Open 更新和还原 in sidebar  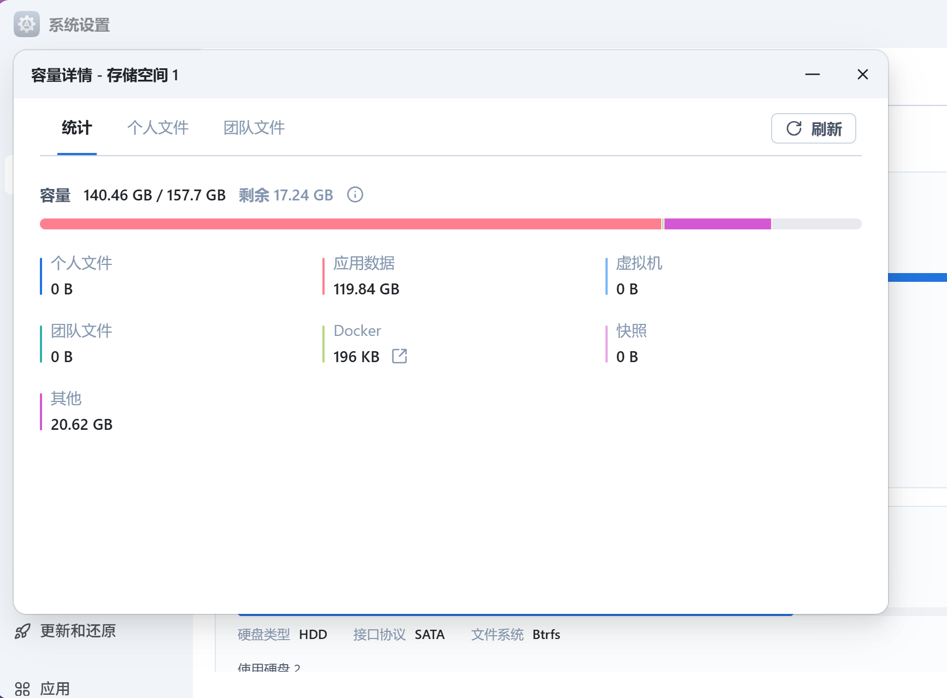[x=78, y=631]
